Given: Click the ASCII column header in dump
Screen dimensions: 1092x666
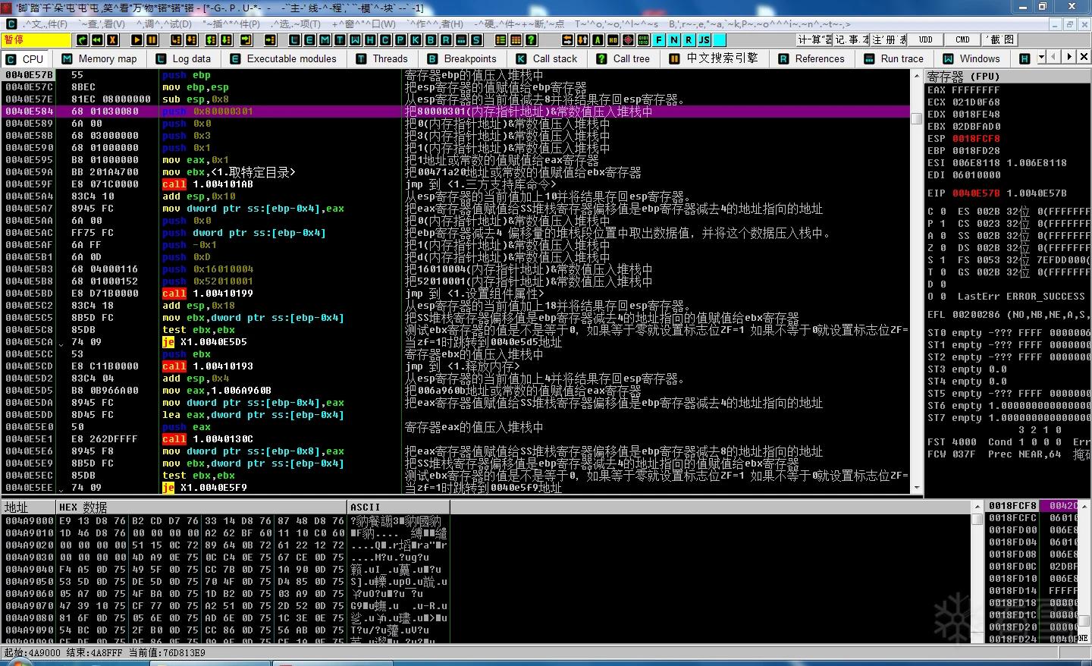Looking at the screenshot, I should pos(398,507).
